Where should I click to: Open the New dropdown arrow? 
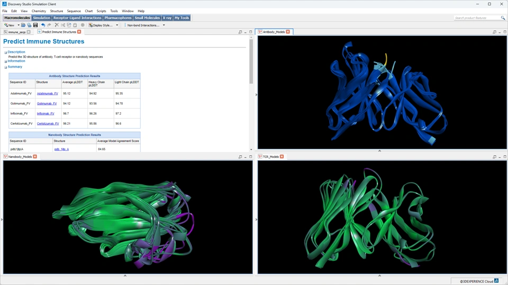coord(19,25)
